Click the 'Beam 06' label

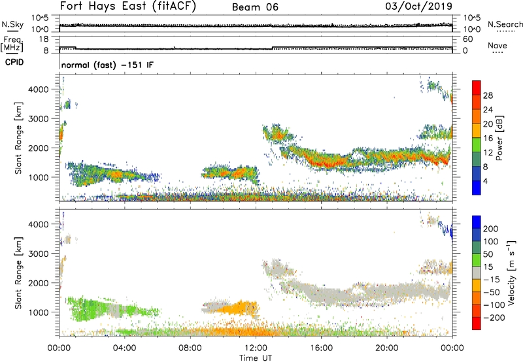tap(255, 7)
